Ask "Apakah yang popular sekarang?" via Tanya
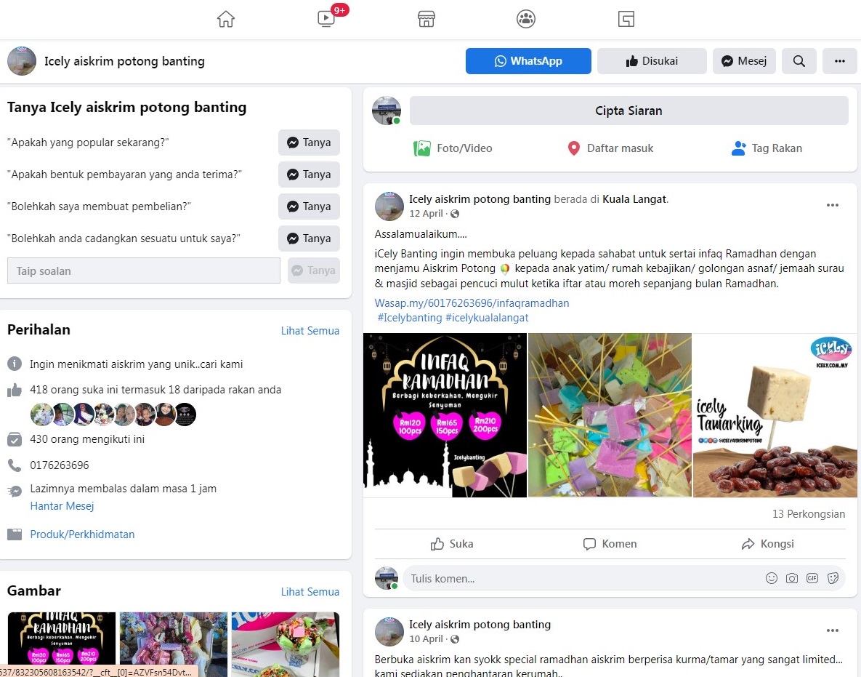This screenshot has height=677, width=861. 309,143
